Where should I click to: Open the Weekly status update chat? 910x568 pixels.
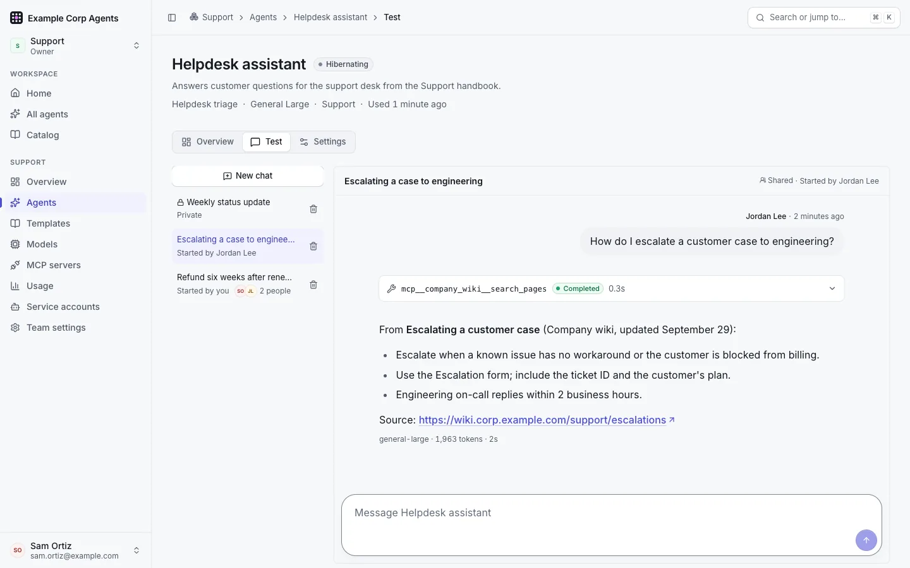(x=238, y=208)
